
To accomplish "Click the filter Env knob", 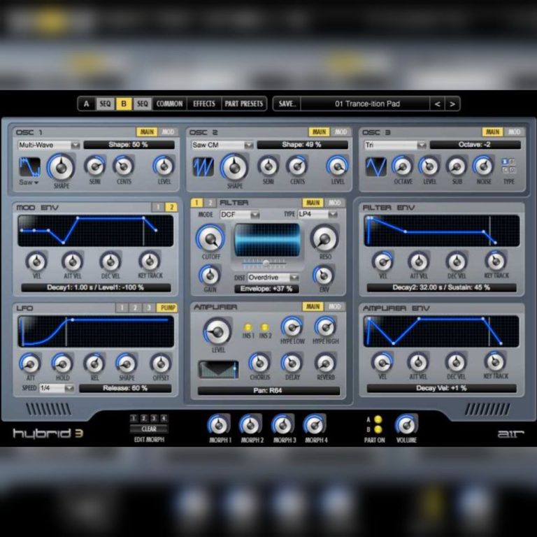I will [324, 275].
